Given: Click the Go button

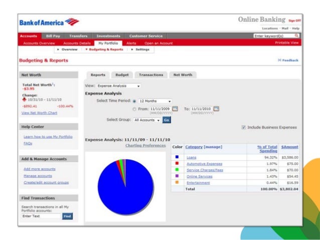Looking at the screenshot, I should [x=167, y=120].
